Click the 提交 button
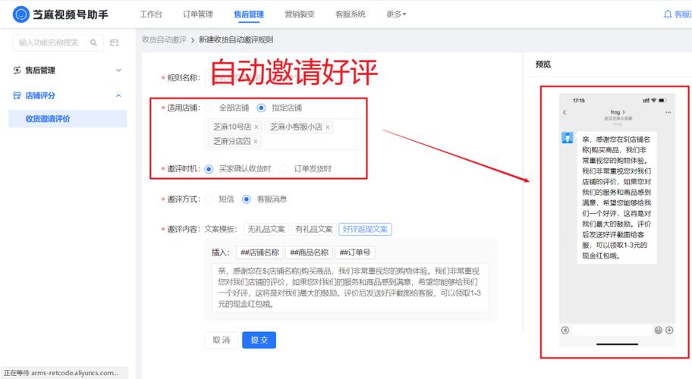Viewport: 692px width, 379px height. (259, 340)
